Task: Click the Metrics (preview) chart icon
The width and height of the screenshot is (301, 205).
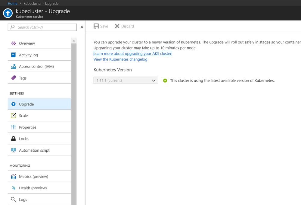Action: click(14, 177)
